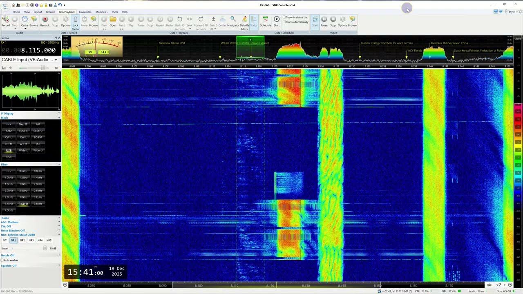Select AM demodulation mode
Screen dimensions: 523x294
tap(38, 124)
